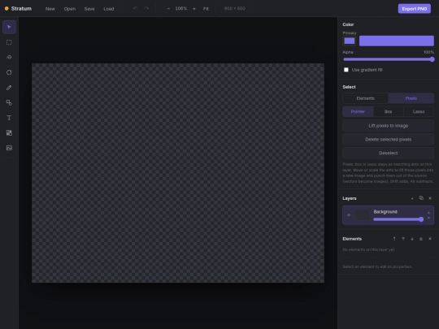Adjust the Alpha slider
Screen dimensions: 439x329
tap(389, 59)
